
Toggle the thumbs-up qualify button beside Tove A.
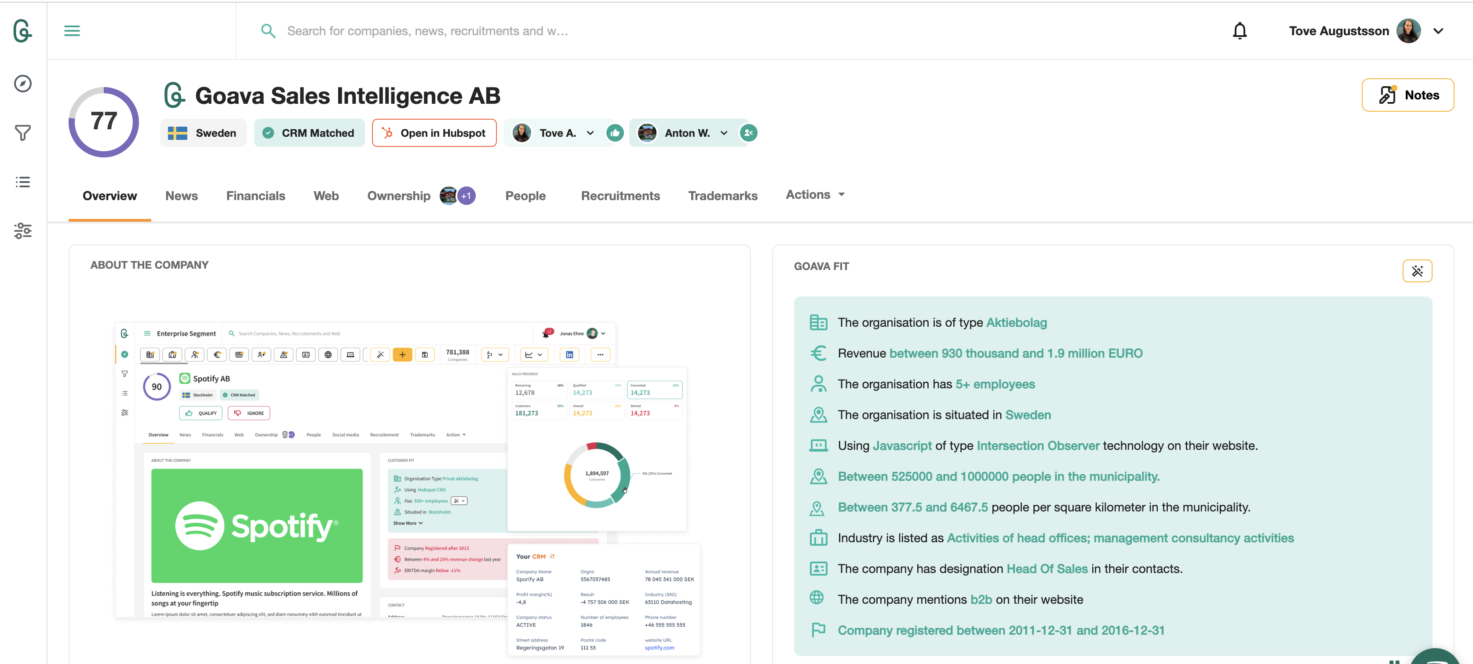[x=615, y=133]
